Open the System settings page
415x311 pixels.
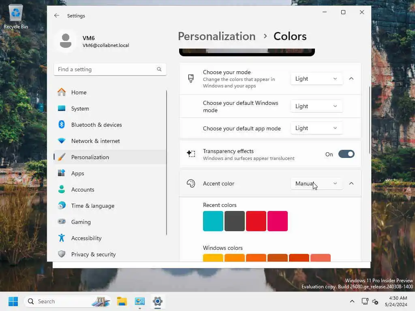[110, 109]
